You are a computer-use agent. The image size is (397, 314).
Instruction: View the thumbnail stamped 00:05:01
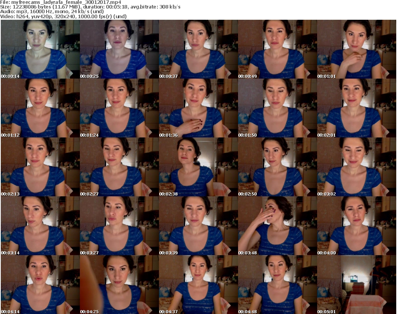point(357,285)
